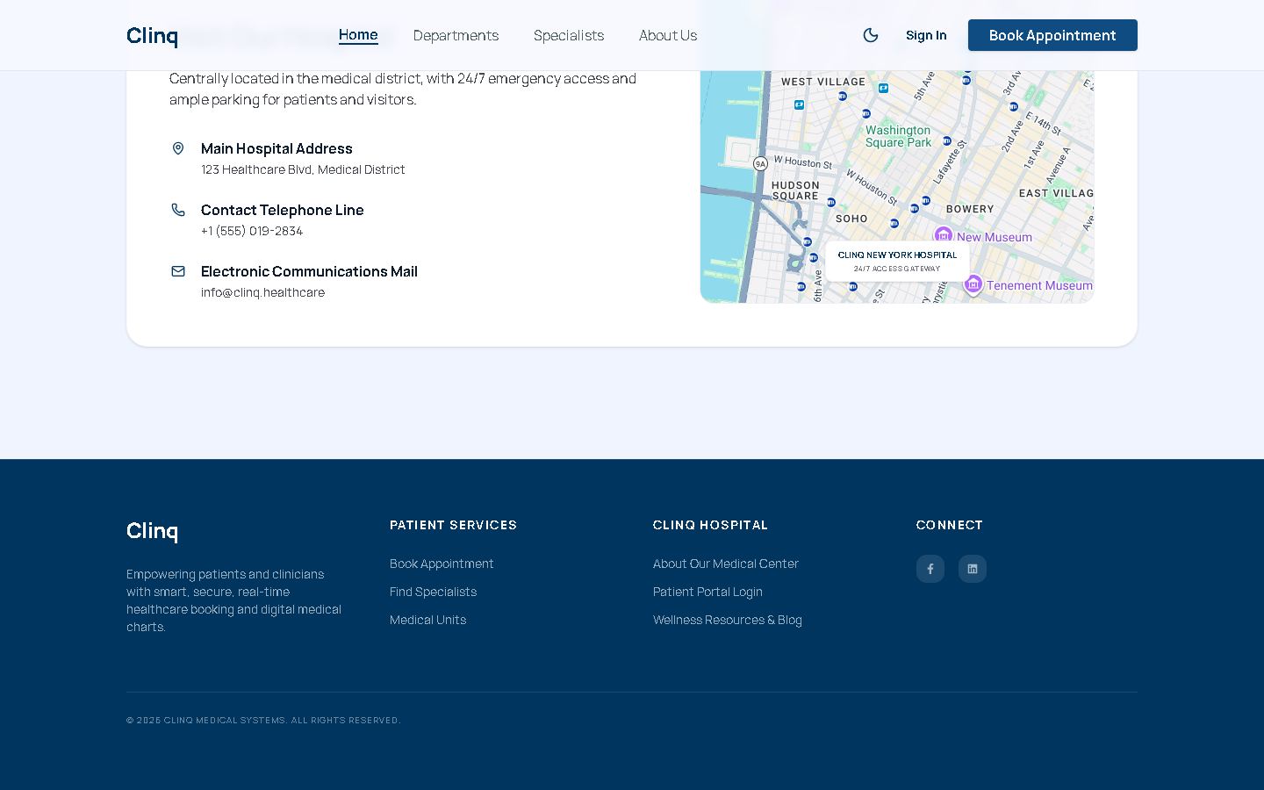Screen dimensions: 1264x790
Task: Click the location pin icon beside Main Hospital Address
Action: (178, 148)
